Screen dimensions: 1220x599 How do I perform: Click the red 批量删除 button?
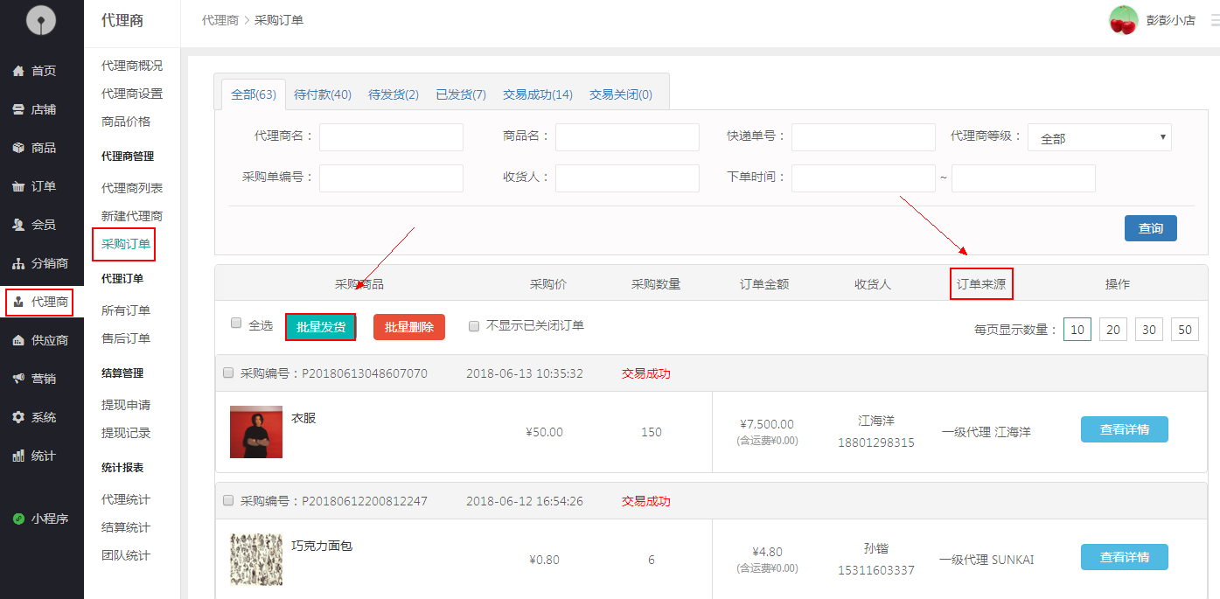pyautogui.click(x=409, y=327)
